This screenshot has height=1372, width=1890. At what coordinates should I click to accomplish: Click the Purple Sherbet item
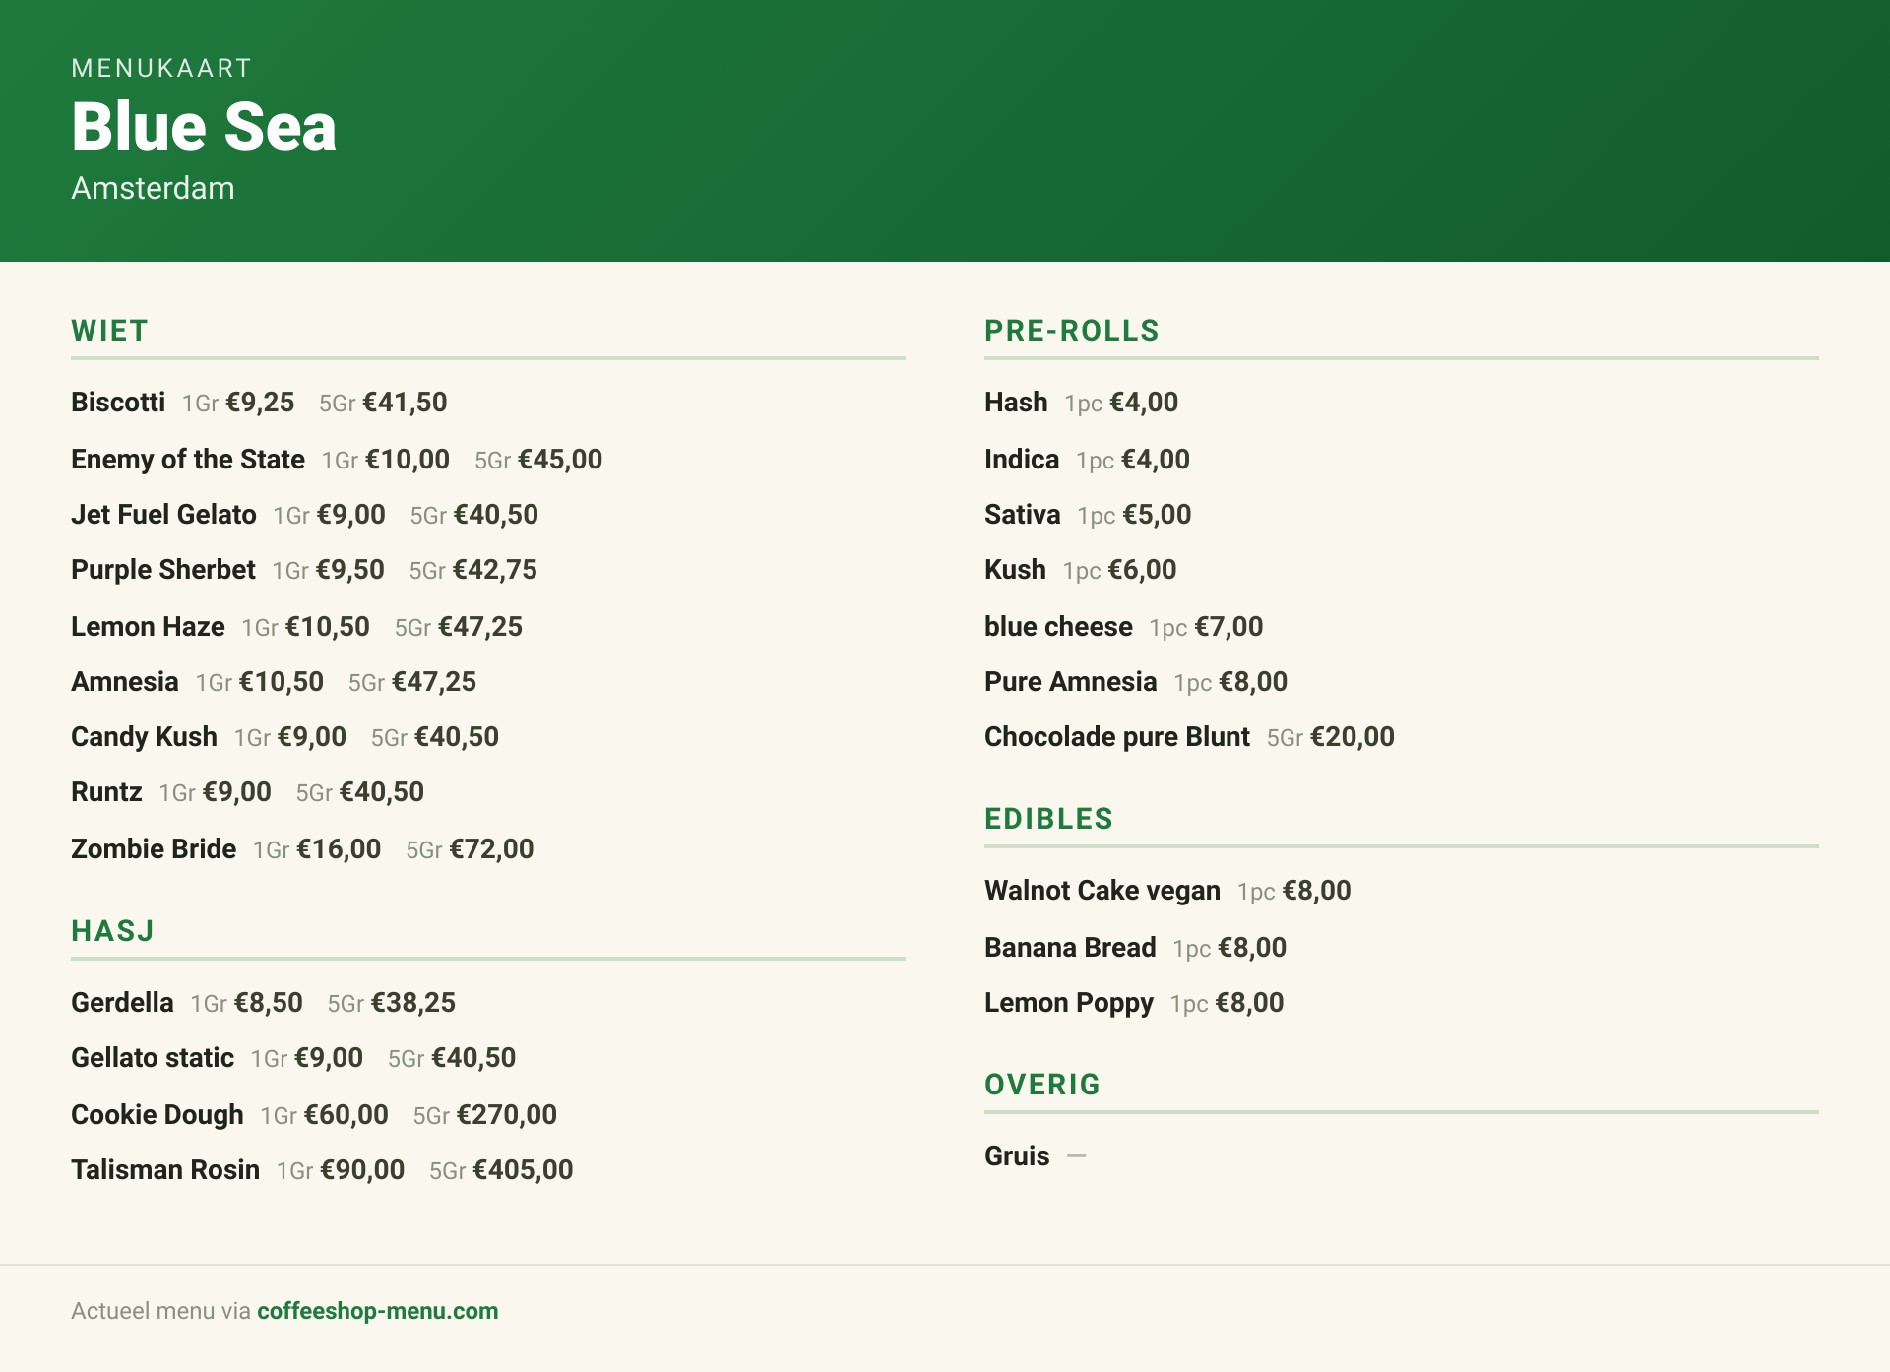(x=163, y=570)
